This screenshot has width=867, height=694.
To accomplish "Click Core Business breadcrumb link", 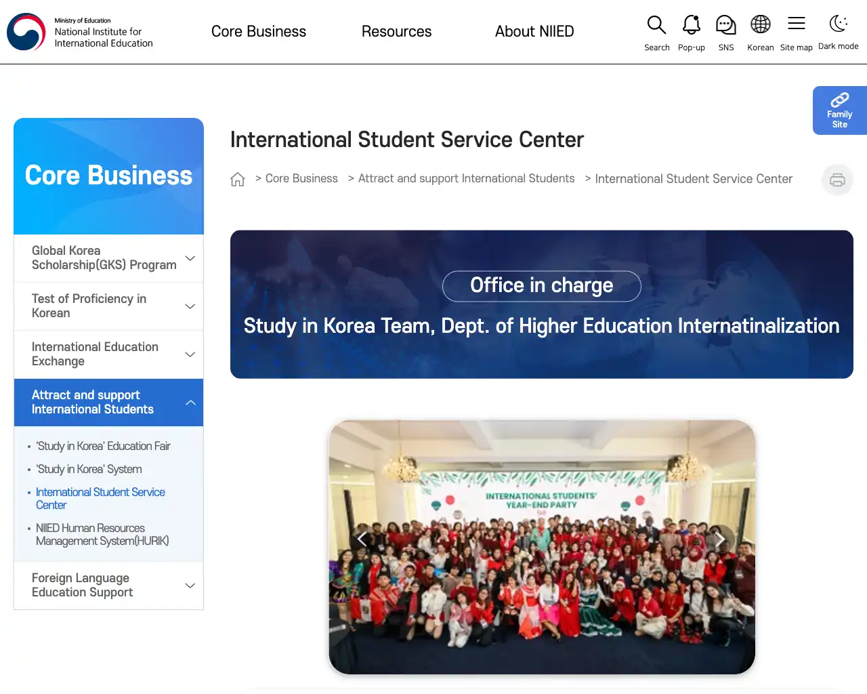I will (301, 178).
